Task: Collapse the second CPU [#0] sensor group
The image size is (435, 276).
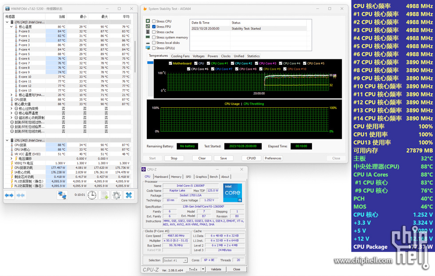Action: click(x=7, y=140)
